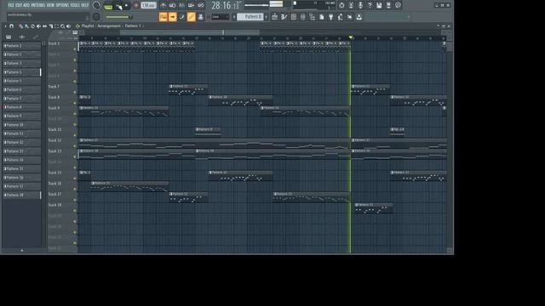
Task: Select the playlist Playback speaker tool
Action: coord(68,26)
